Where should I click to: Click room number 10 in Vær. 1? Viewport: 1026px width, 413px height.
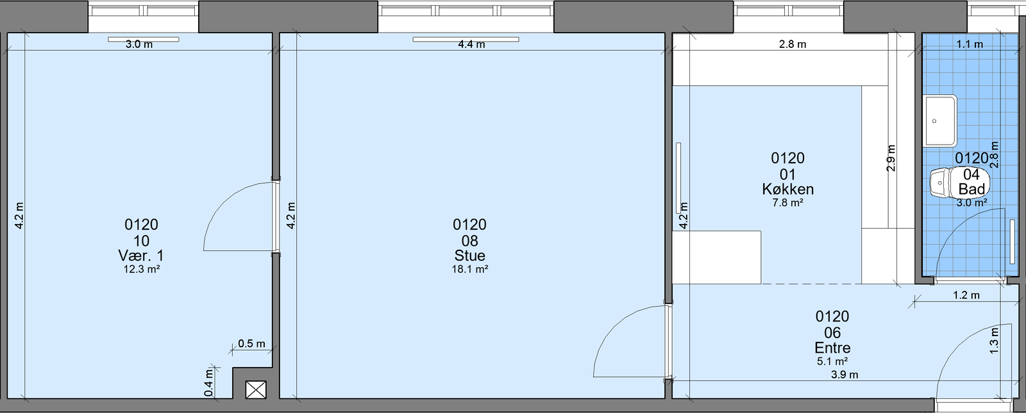point(141,241)
